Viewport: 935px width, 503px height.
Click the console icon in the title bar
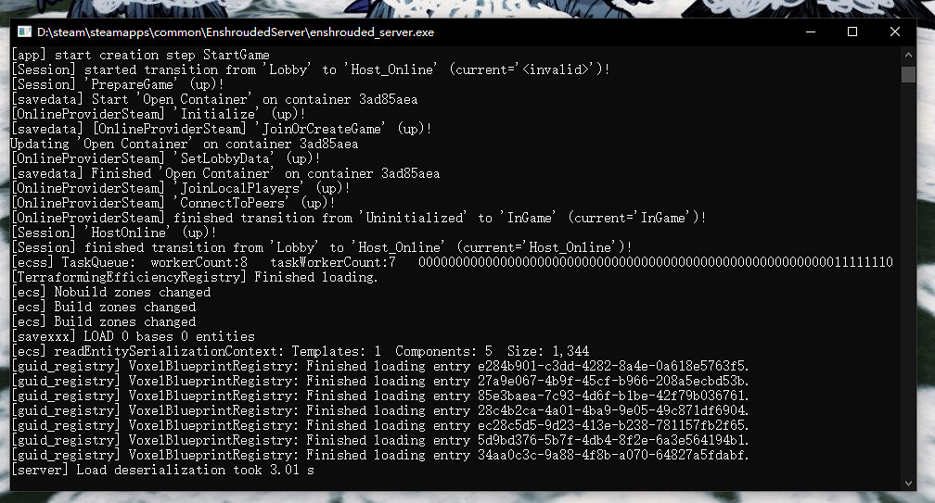click(x=23, y=31)
